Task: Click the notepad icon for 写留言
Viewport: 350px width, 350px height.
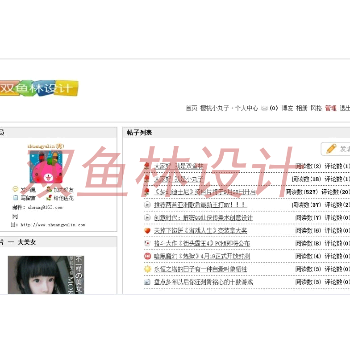Action: click(x=16, y=198)
